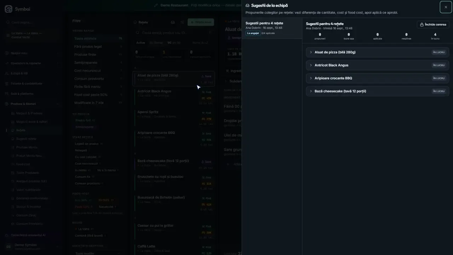453x255 pixels.
Task: Click the lock icon on Închide cererea
Action: click(422, 24)
